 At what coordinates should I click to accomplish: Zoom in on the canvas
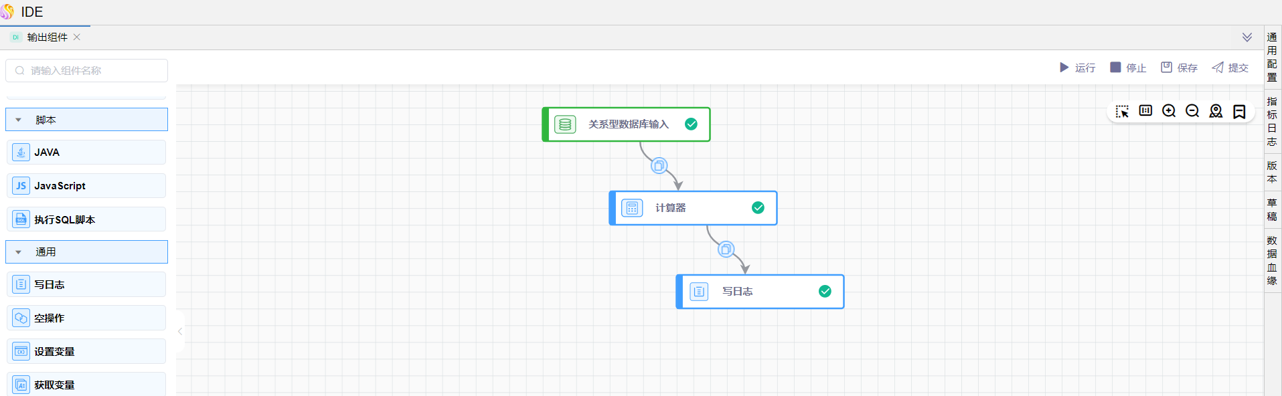click(1169, 111)
